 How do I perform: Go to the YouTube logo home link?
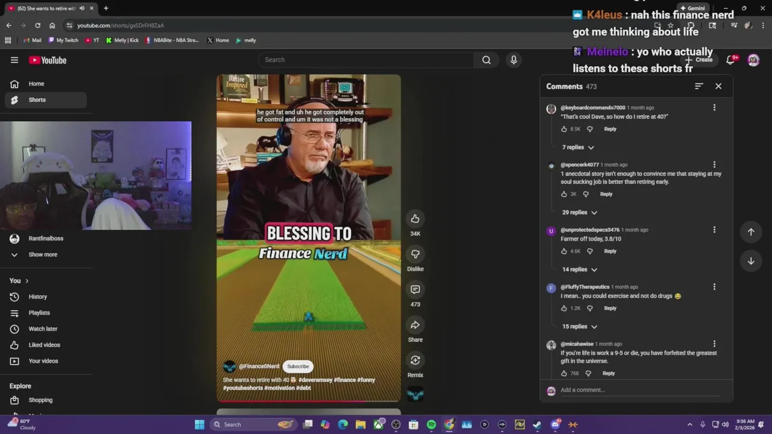pos(48,60)
